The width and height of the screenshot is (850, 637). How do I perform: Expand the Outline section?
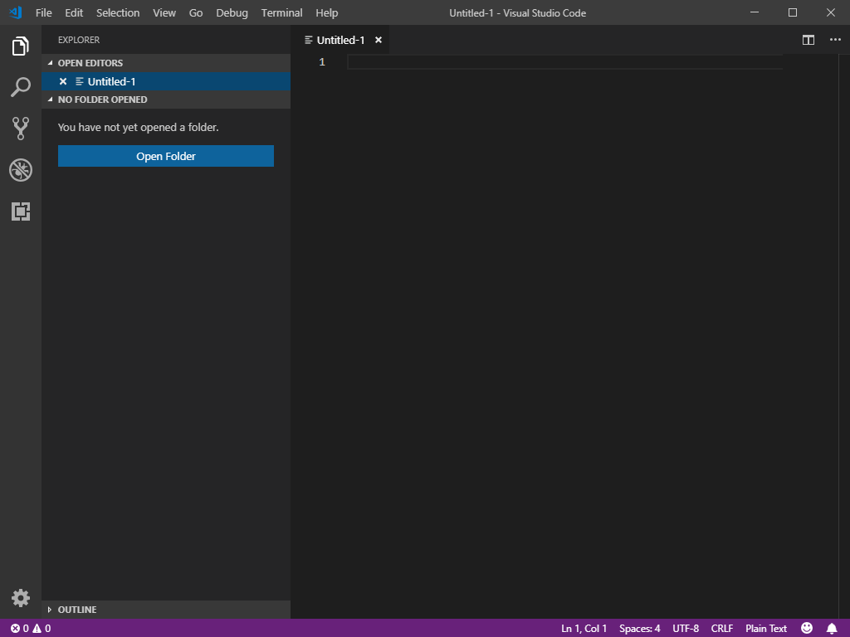pyautogui.click(x=76, y=610)
